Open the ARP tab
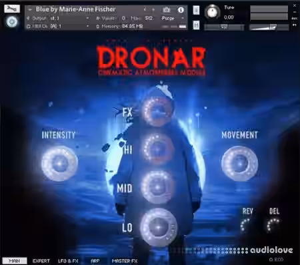300x265 pixels. tap(95, 261)
